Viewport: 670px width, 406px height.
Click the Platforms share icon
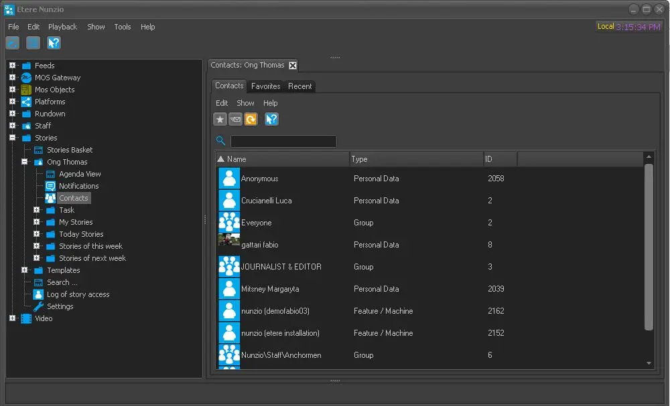[26, 102]
